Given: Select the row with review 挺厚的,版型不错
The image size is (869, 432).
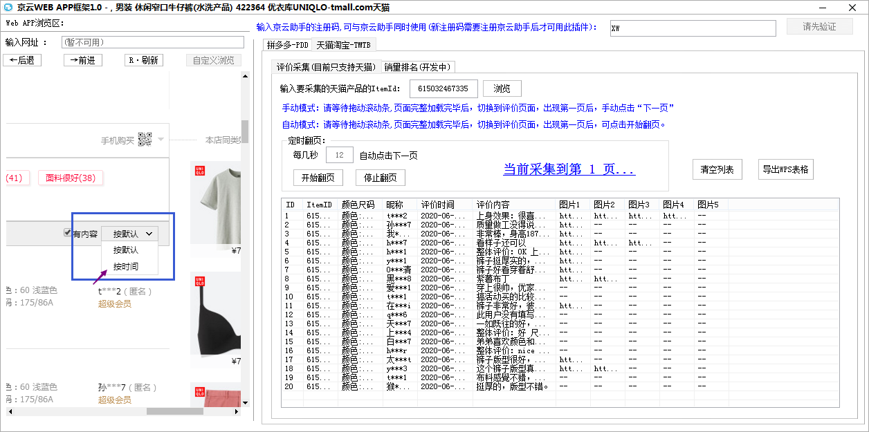Looking at the screenshot, I should pyautogui.click(x=560, y=386).
